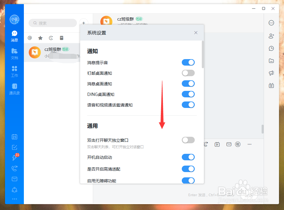Enable 钉邮桌面通知 switch

188,73
